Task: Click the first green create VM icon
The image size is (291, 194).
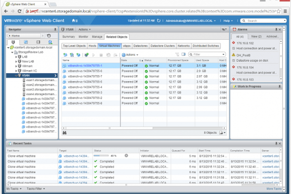Action: tap(65, 55)
